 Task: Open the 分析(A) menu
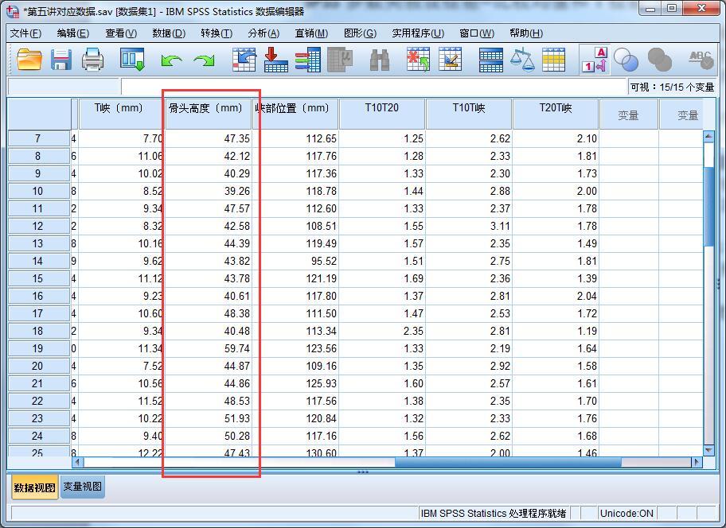coord(263,33)
